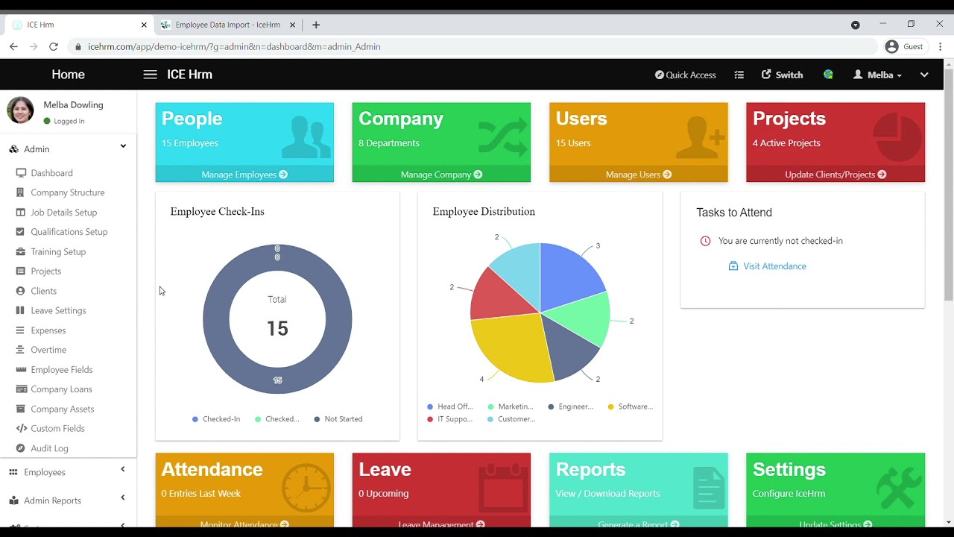Click the add-user icon on the Users card

point(699,137)
